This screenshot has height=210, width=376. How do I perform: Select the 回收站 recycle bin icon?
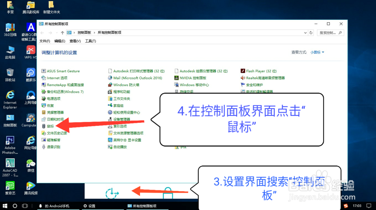[x=10, y=75]
